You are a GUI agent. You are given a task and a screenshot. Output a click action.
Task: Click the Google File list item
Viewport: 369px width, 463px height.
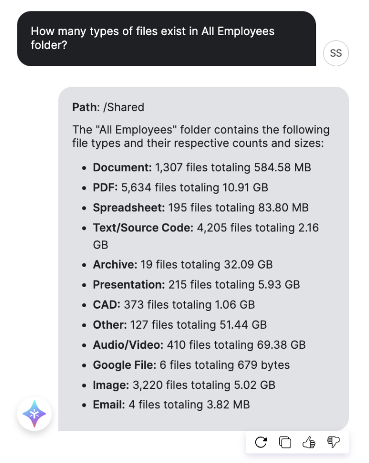click(191, 365)
